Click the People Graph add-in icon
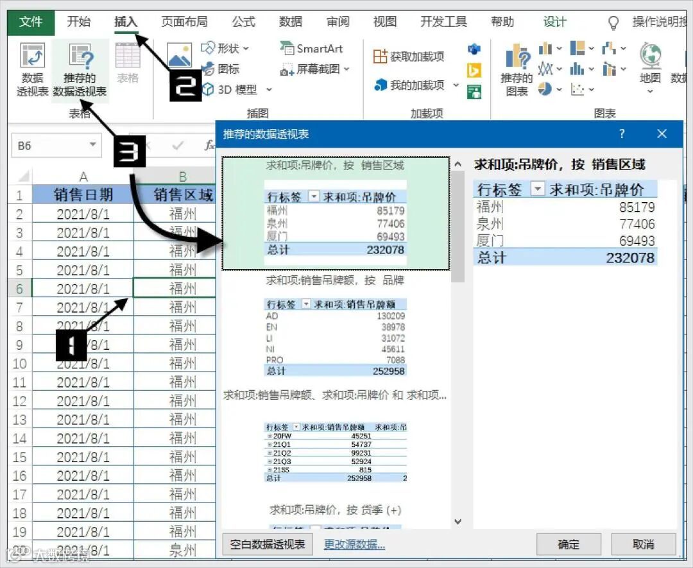Viewport: 693px width, 568px height. [474, 92]
